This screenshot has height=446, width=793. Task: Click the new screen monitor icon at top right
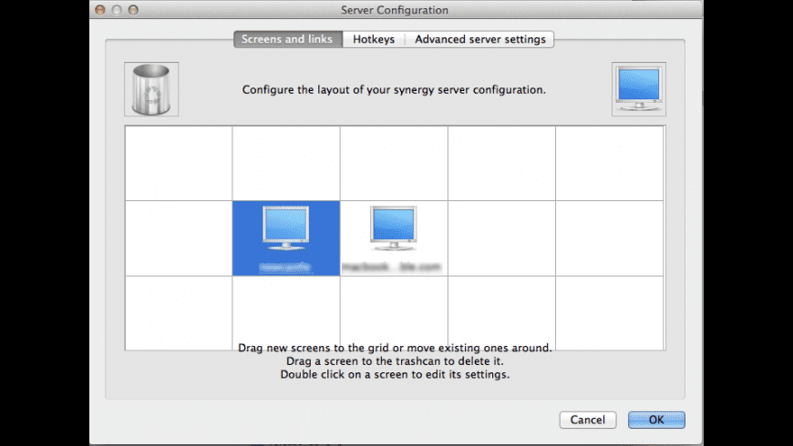coord(639,89)
